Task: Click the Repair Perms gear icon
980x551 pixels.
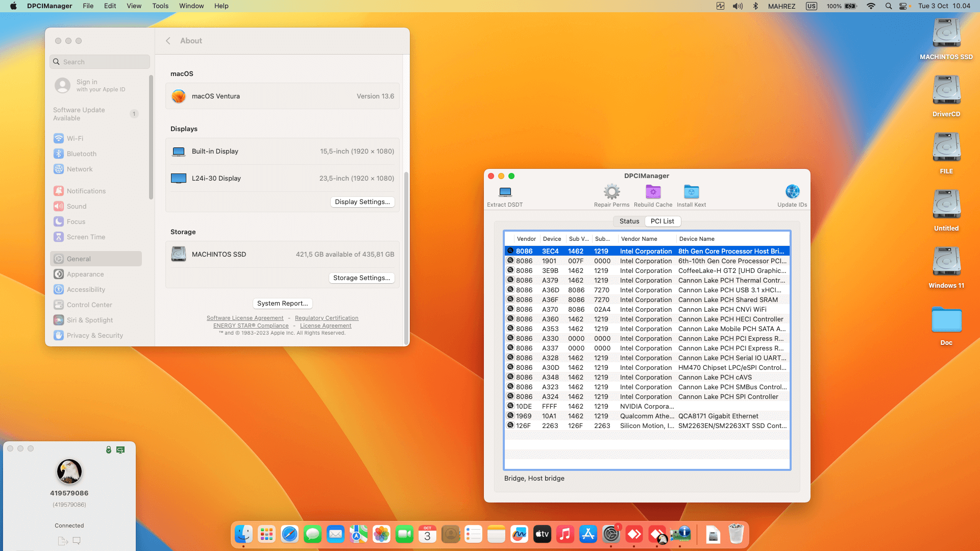Action: coord(611,192)
